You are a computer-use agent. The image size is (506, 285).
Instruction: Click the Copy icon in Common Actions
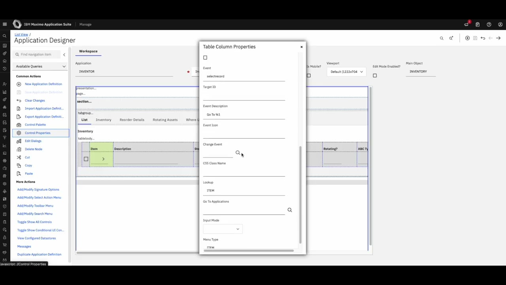tap(19, 165)
